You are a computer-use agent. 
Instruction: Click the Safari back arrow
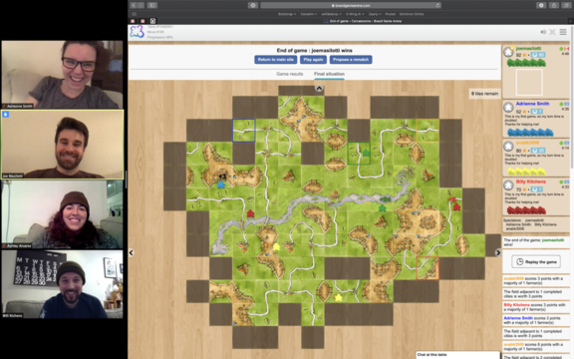tap(134, 5)
